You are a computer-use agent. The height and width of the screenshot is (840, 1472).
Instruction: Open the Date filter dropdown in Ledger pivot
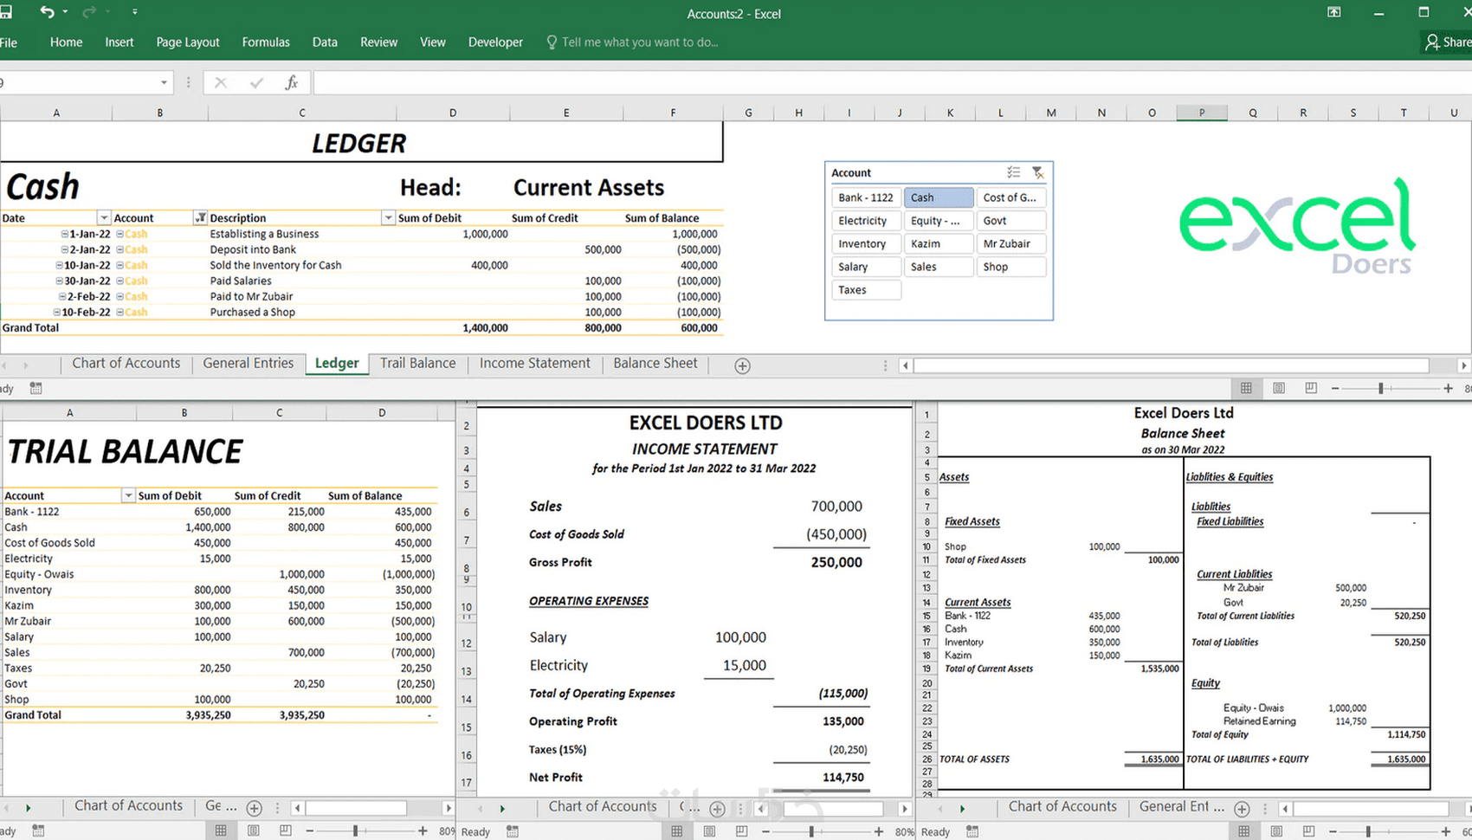[x=104, y=218]
